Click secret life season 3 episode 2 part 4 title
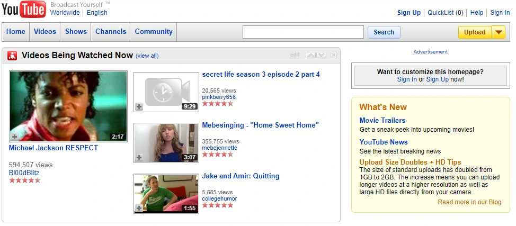This screenshot has width=516, height=226. point(261,74)
